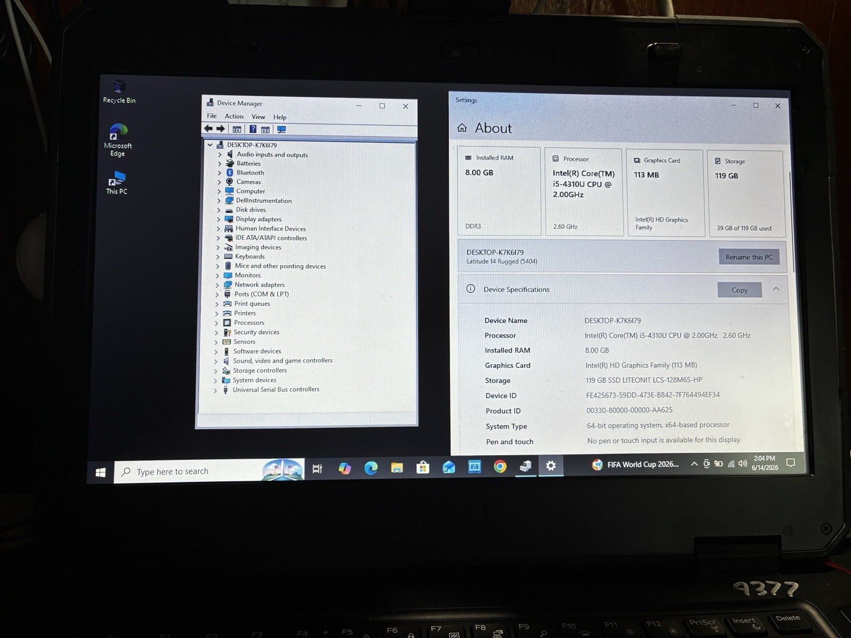Select the Storage controllers tree row
Viewport: 851px width, 638px height.
255,371
